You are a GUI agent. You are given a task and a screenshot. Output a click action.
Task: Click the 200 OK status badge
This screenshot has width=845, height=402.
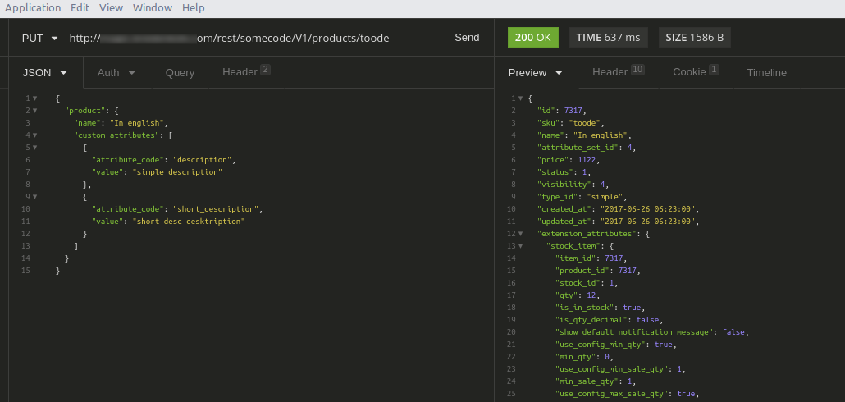[x=533, y=38]
